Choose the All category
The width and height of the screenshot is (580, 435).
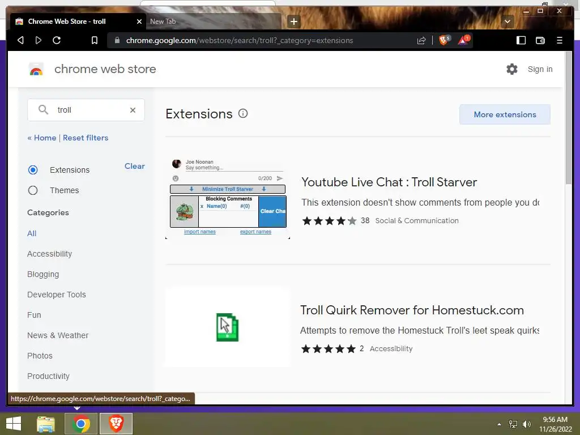point(32,233)
